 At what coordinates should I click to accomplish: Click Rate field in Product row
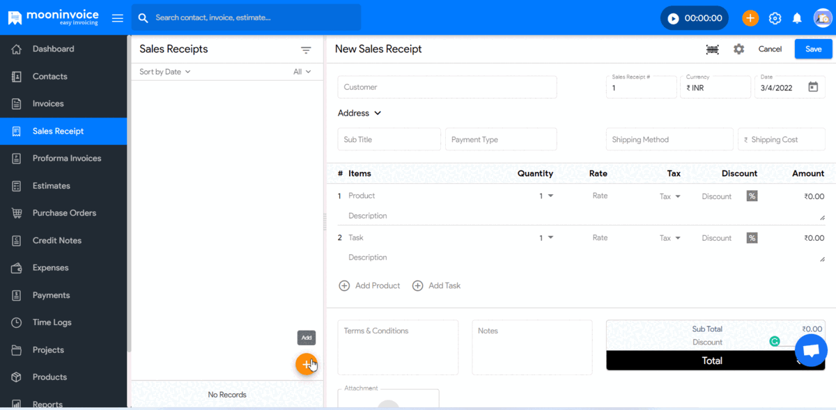coord(600,196)
